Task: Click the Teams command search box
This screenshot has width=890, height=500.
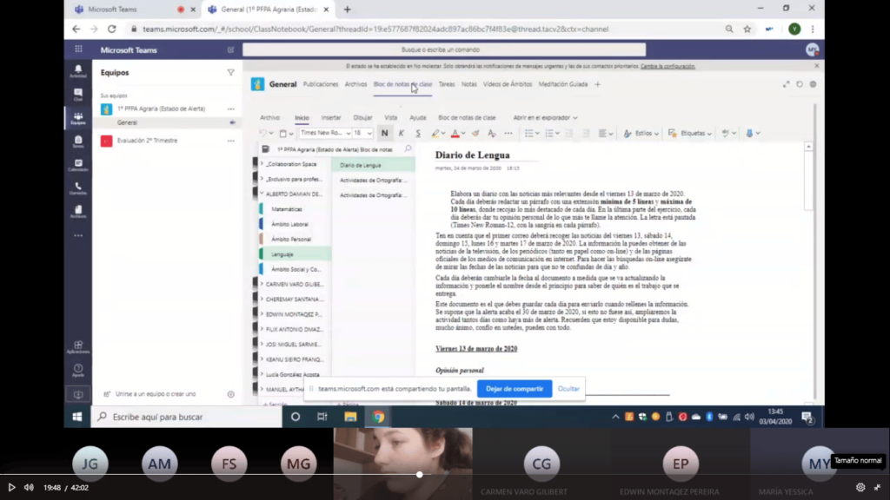Action: [x=444, y=49]
